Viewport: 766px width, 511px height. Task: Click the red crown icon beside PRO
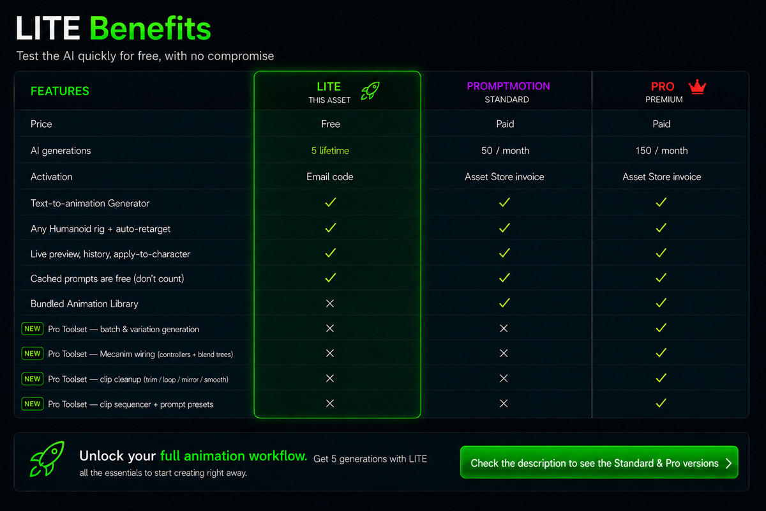point(696,87)
